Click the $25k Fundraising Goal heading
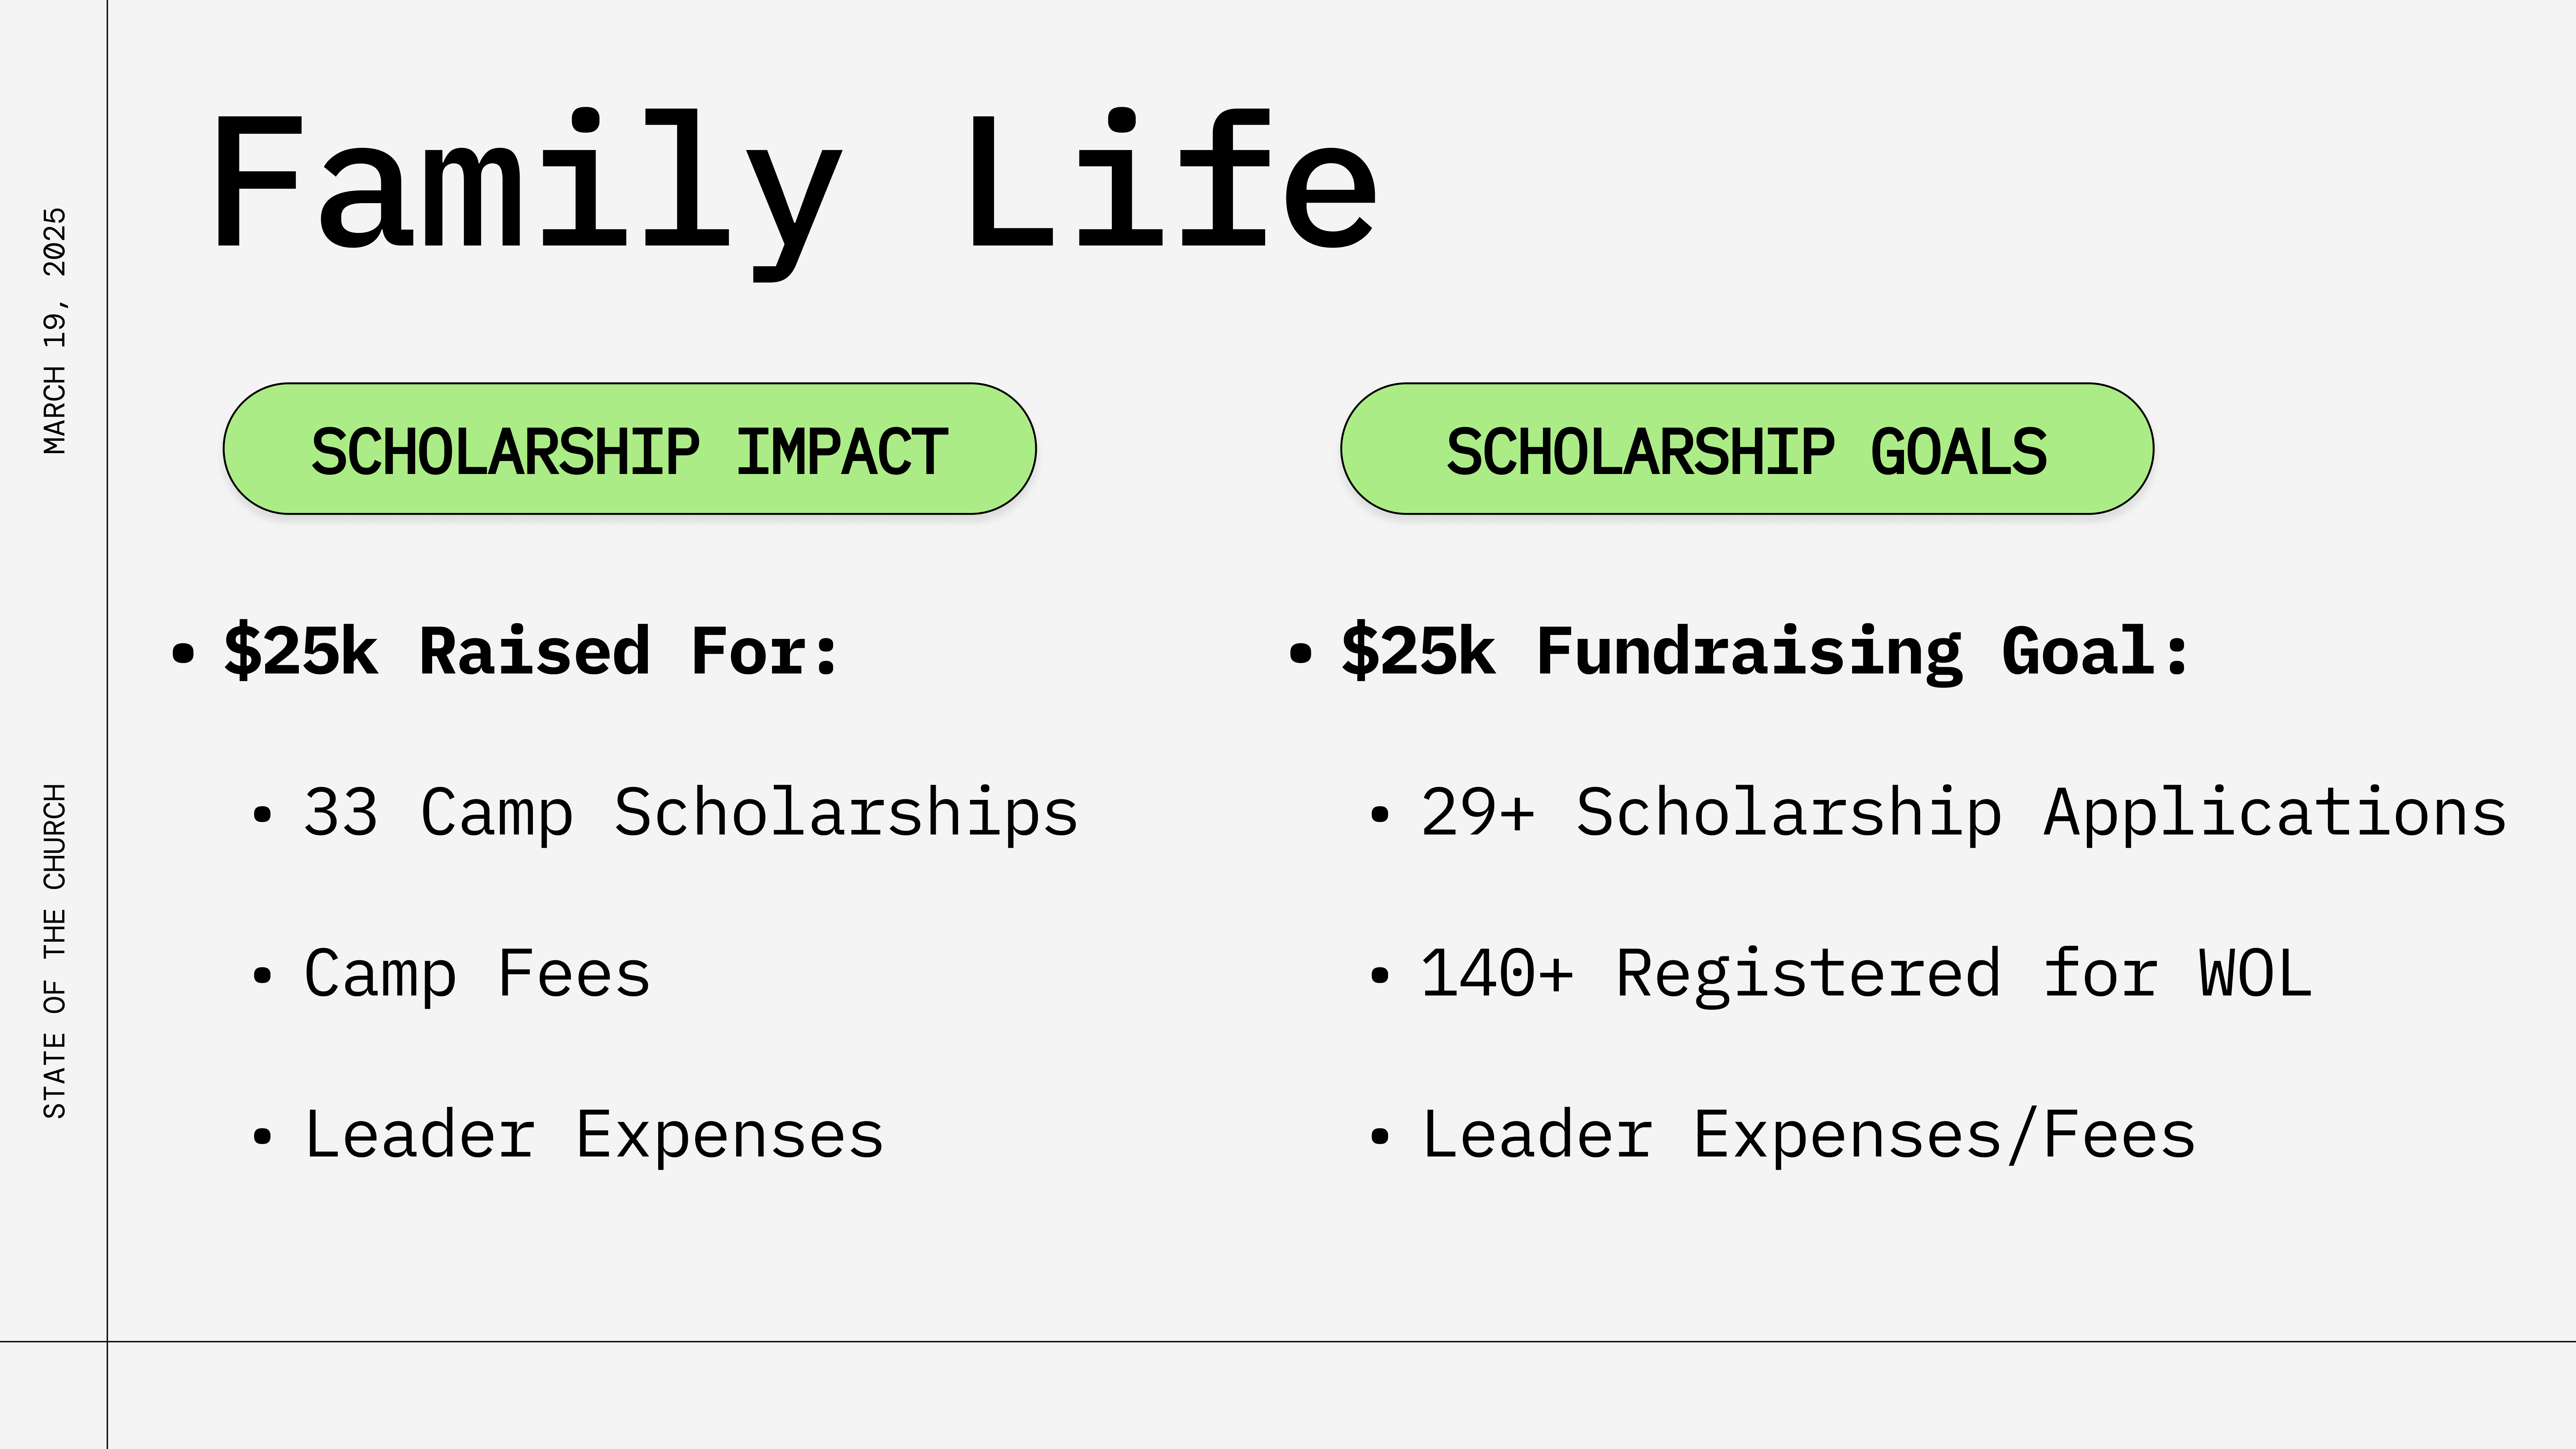Image resolution: width=2576 pixels, height=1449 pixels. tap(1766, 652)
